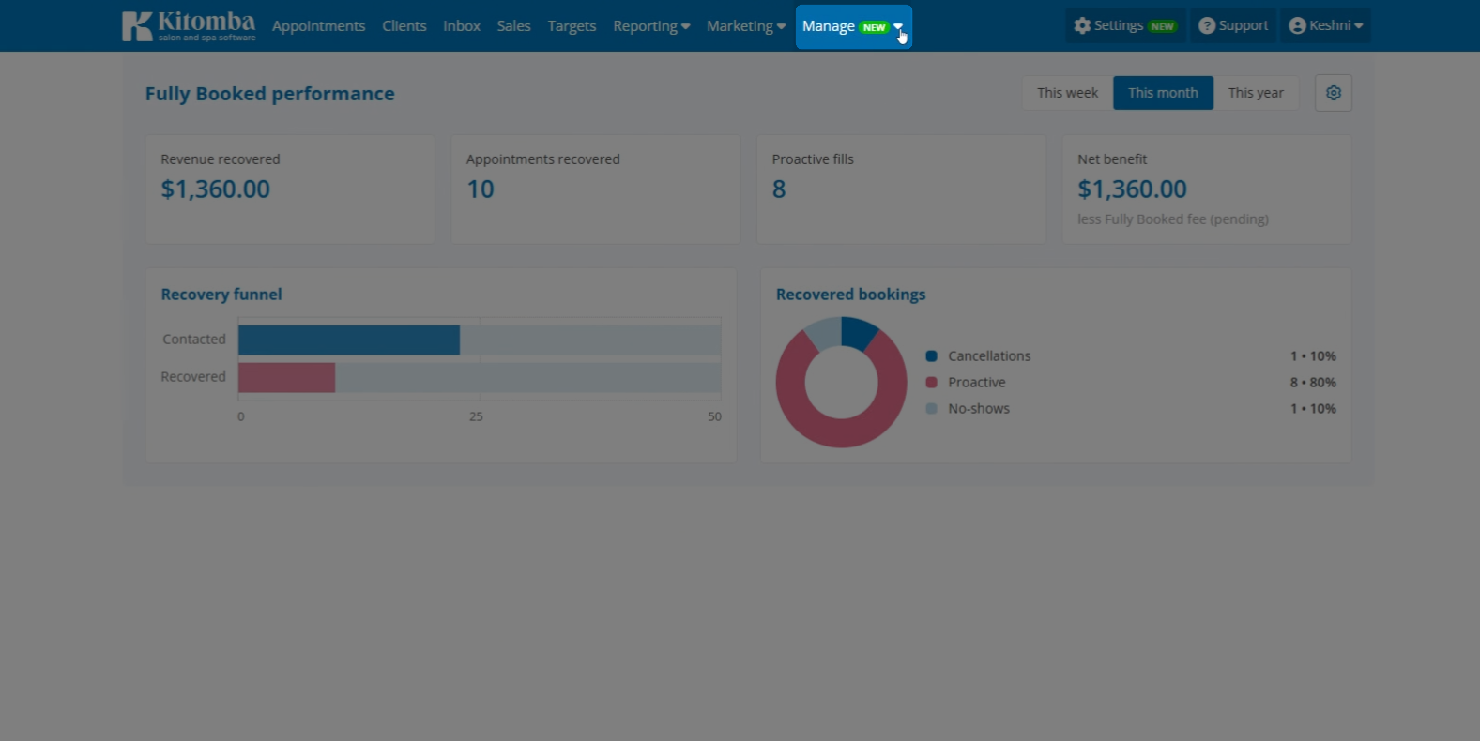Image resolution: width=1480 pixels, height=741 pixels.
Task: Click the Support question mark icon
Action: (x=1207, y=25)
